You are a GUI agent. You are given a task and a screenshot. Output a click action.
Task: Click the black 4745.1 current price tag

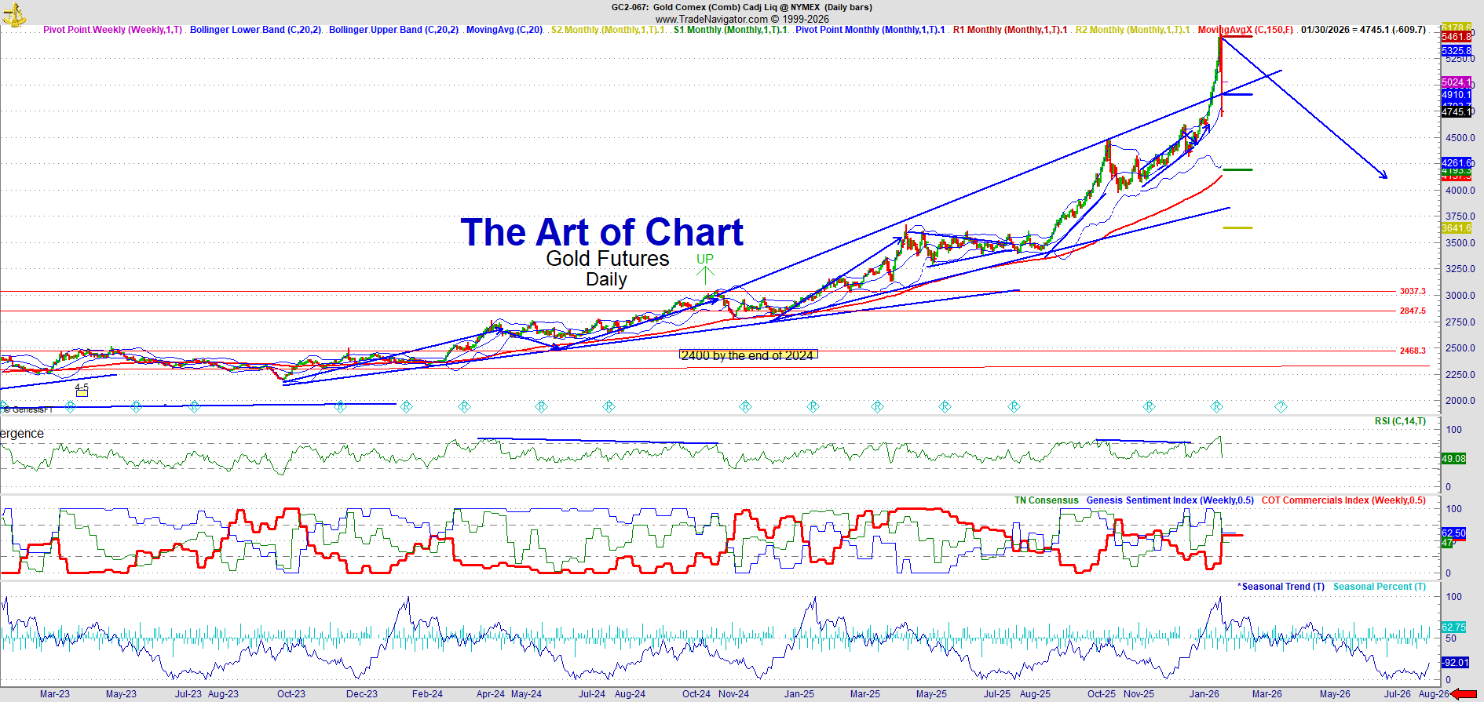tap(1456, 112)
